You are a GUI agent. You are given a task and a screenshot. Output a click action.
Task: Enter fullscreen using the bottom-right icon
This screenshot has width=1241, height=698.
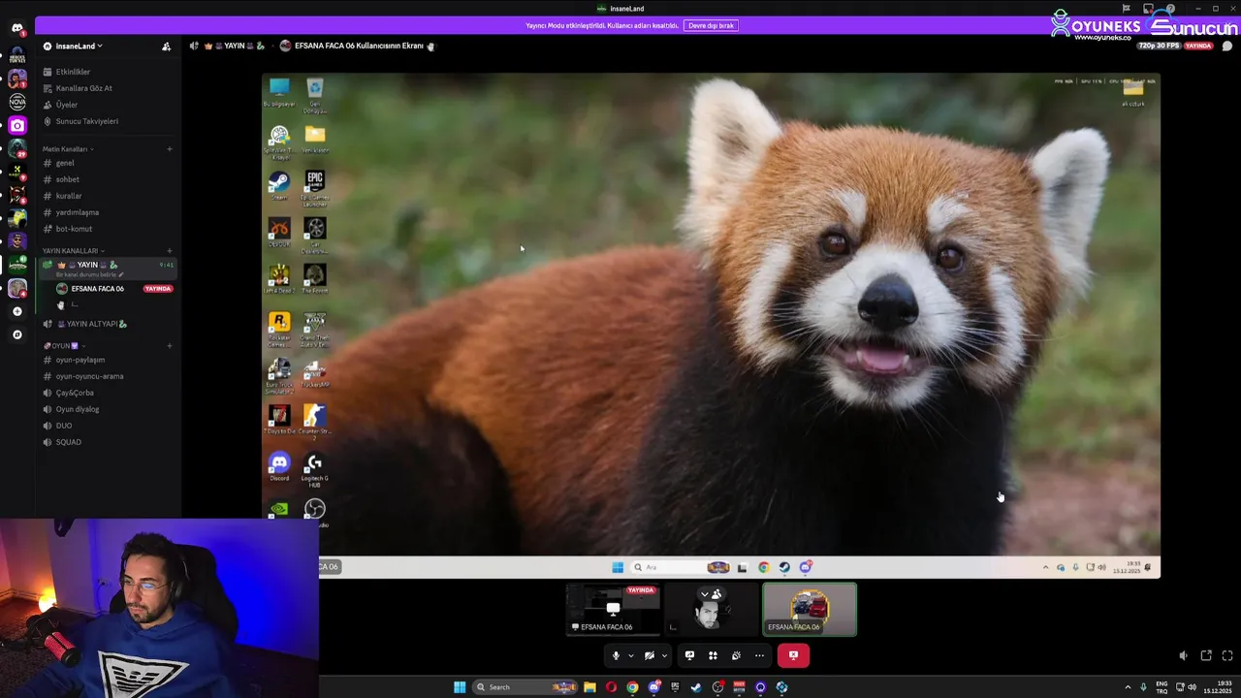click(1227, 655)
